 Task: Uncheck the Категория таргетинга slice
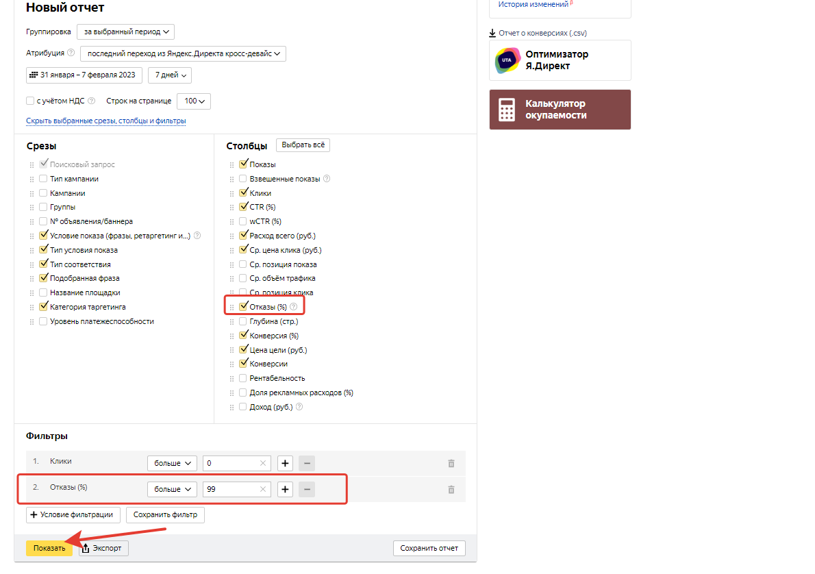(x=43, y=307)
